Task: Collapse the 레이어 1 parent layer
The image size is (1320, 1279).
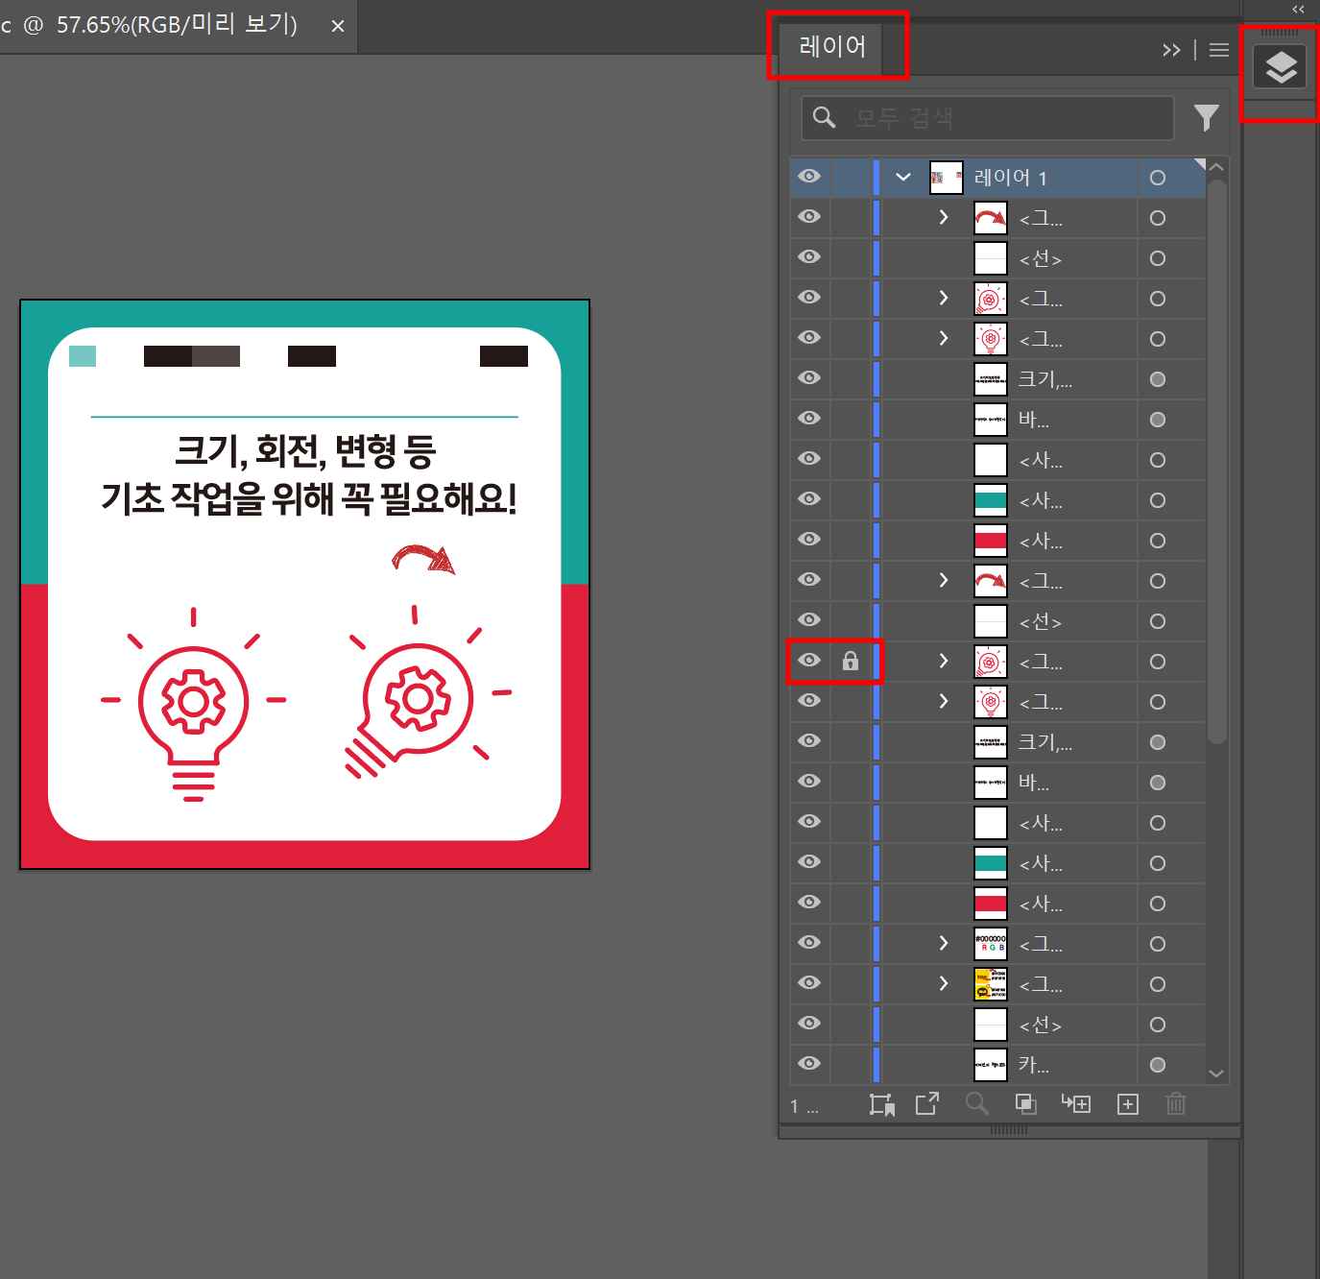Action: pos(901,177)
